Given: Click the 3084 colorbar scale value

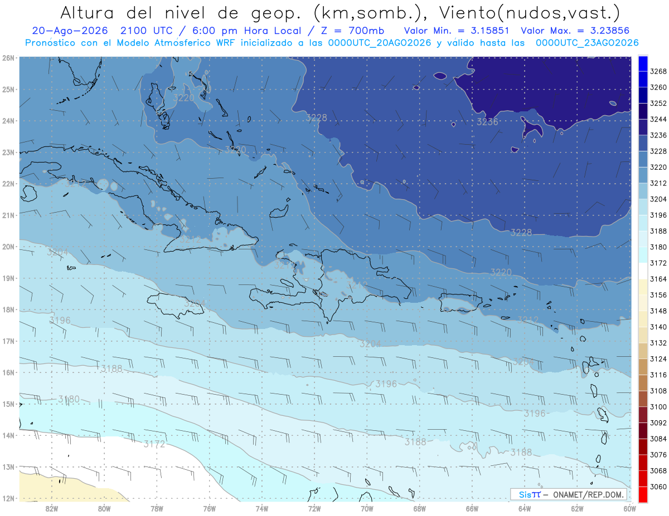Looking at the screenshot, I should [x=658, y=439].
